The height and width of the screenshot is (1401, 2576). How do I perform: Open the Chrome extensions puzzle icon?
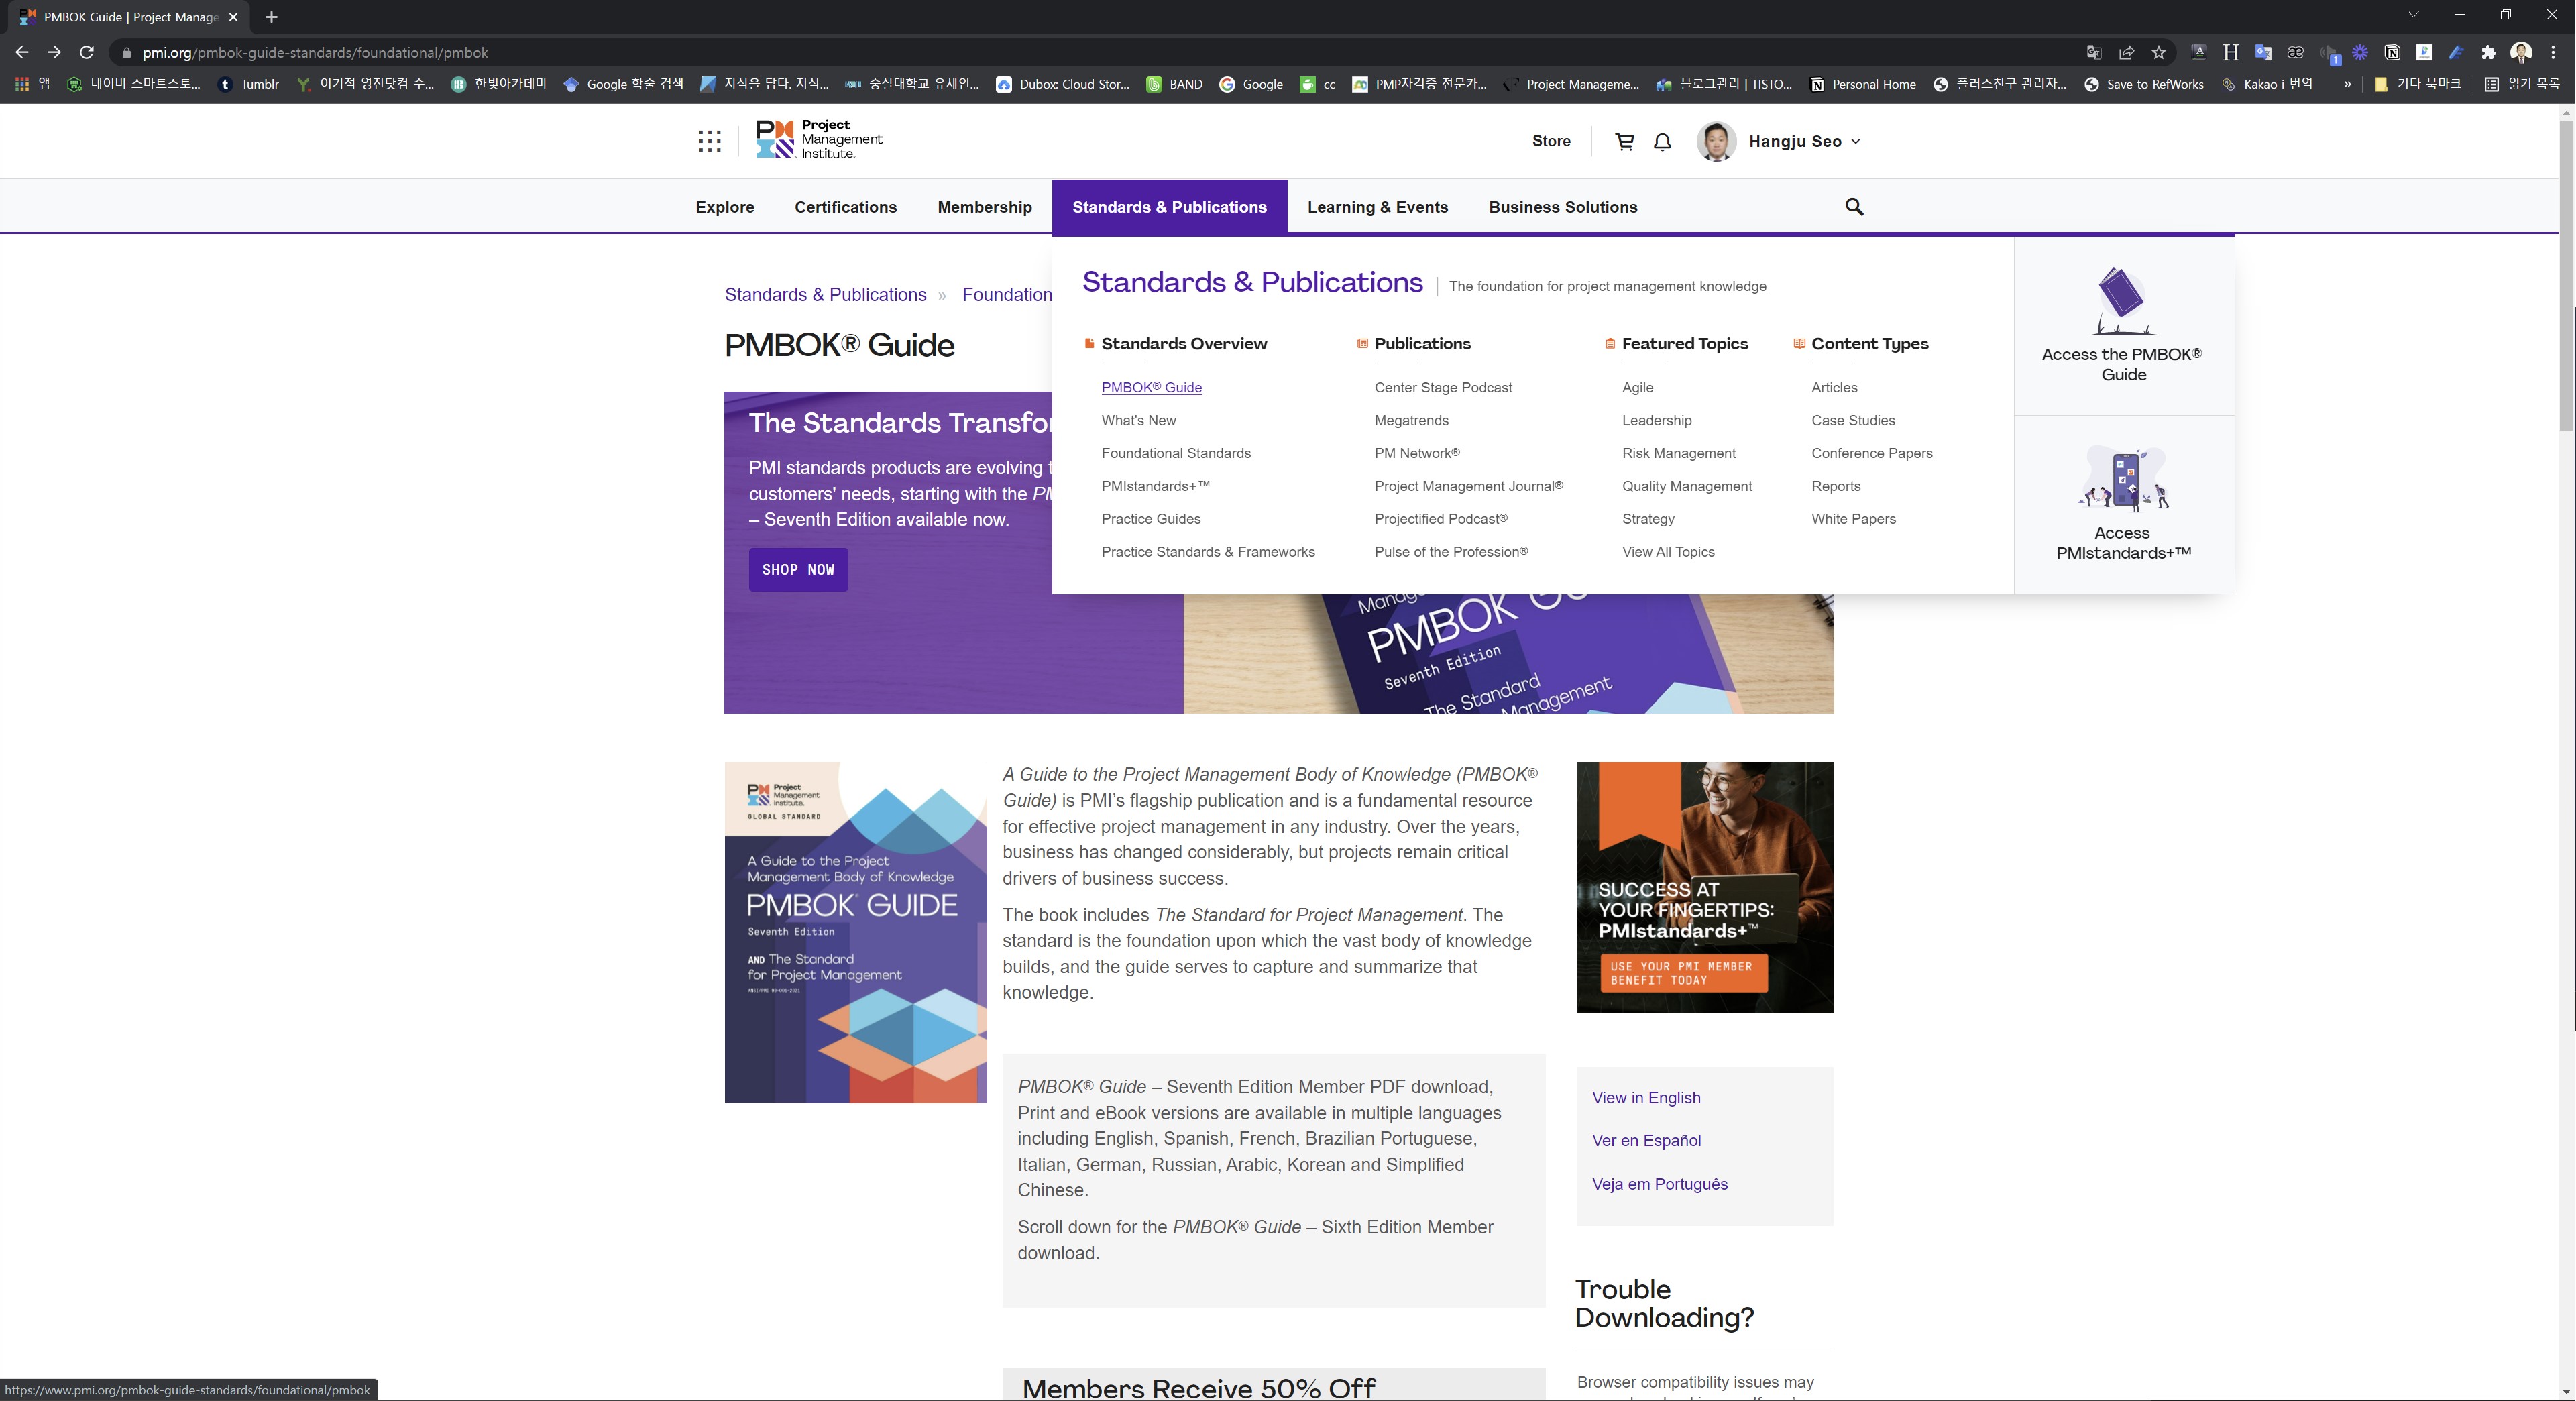coord(2488,53)
